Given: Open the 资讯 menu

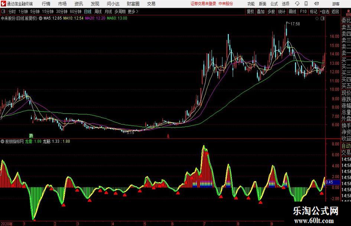Looking at the screenshot, I should tap(79, 4).
